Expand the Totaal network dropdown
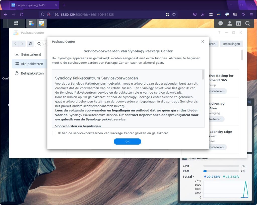 point(188,177)
